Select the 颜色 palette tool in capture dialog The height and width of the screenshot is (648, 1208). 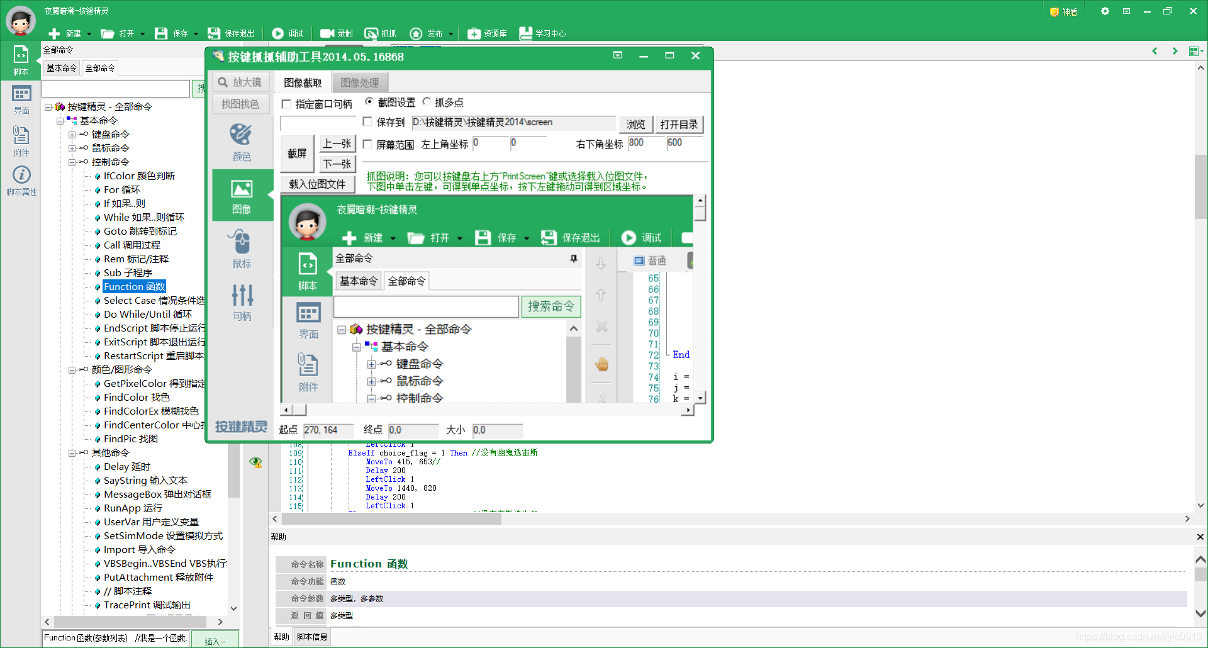pyautogui.click(x=242, y=143)
